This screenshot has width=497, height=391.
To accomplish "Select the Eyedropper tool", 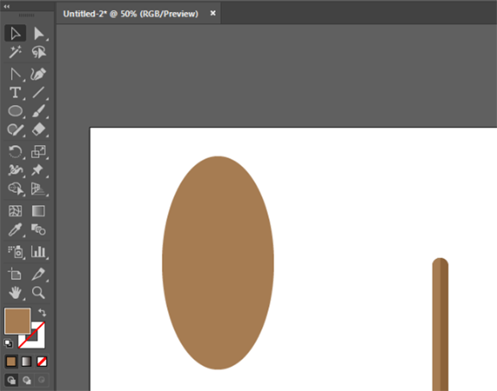I will [14, 231].
